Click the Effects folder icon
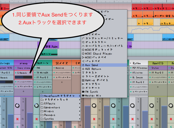The image size is (174, 128). click(42, 103)
